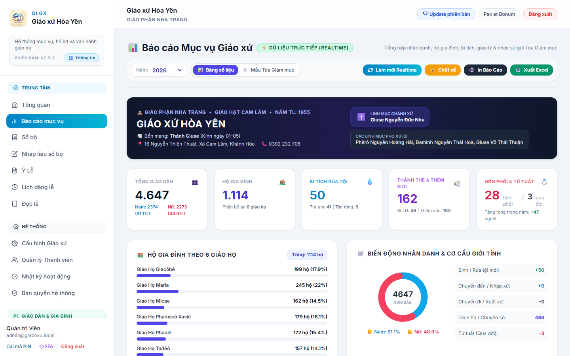
Task: Click admin@giaboxu.local email text
Action: pos(30,335)
